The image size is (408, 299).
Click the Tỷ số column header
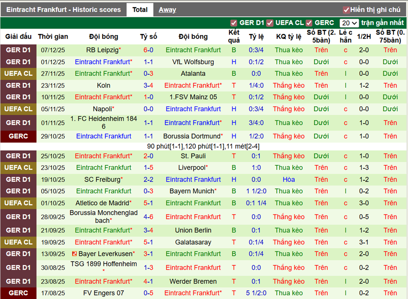pos(148,36)
